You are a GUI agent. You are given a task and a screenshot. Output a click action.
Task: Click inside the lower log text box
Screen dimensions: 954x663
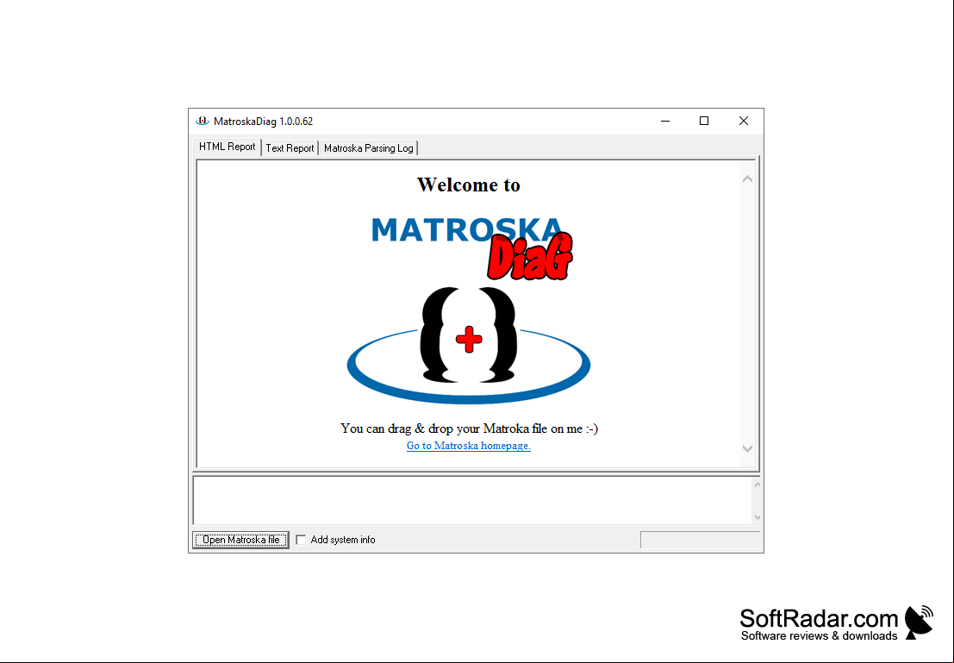pos(473,500)
